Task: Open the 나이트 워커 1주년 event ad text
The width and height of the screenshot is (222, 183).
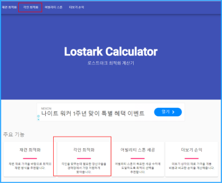Action: 93,114
